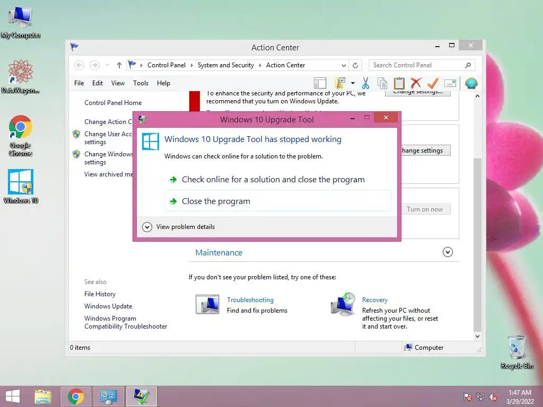This screenshot has height=407, width=543.
Task: Open the network tray icon
Action: click(480, 396)
